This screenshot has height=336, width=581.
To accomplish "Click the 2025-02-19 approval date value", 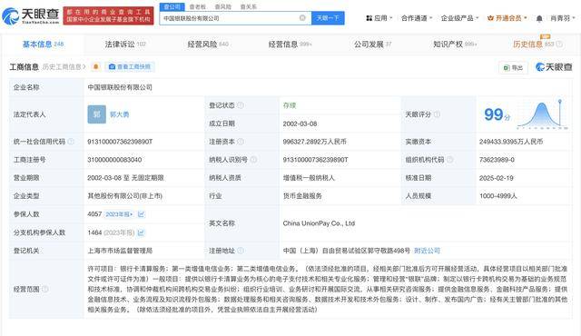I will pyautogui.click(x=497, y=178).
